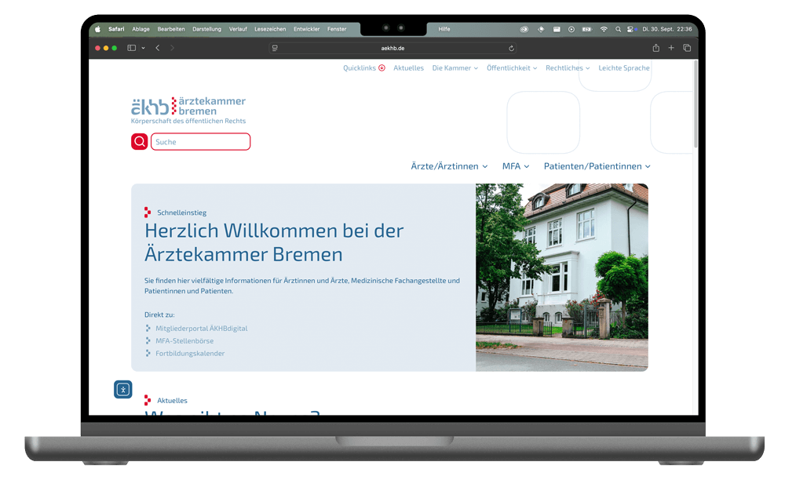The height and width of the screenshot is (480, 785).
Task: Click the play circle menu bar icon
Action: click(x=571, y=29)
